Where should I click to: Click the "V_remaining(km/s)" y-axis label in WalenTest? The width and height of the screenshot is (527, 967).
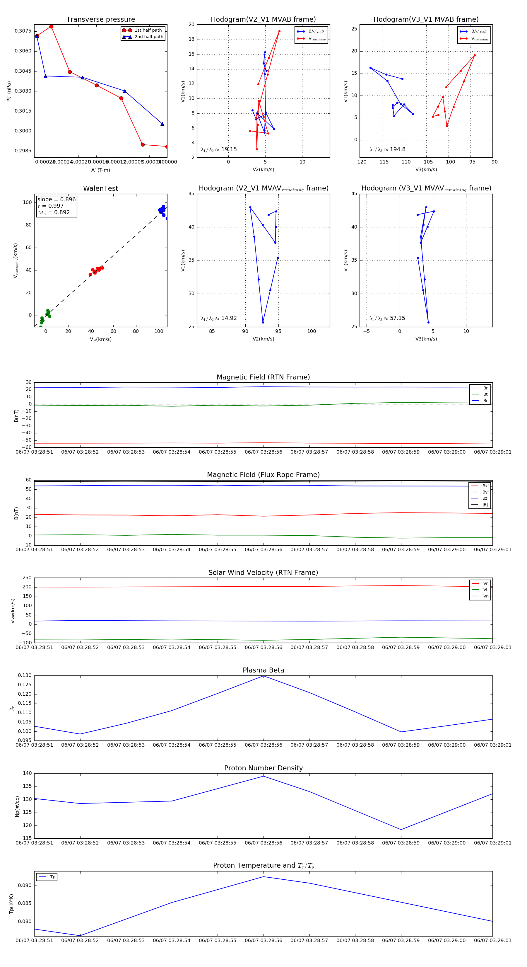[16, 261]
